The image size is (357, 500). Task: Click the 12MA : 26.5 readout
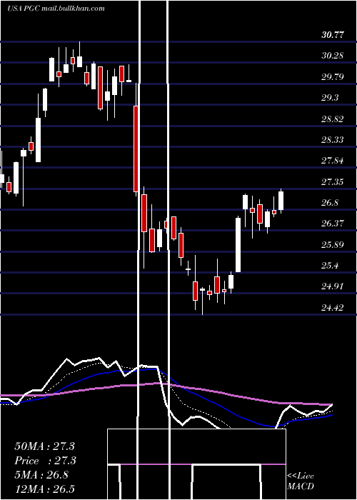pos(44,489)
